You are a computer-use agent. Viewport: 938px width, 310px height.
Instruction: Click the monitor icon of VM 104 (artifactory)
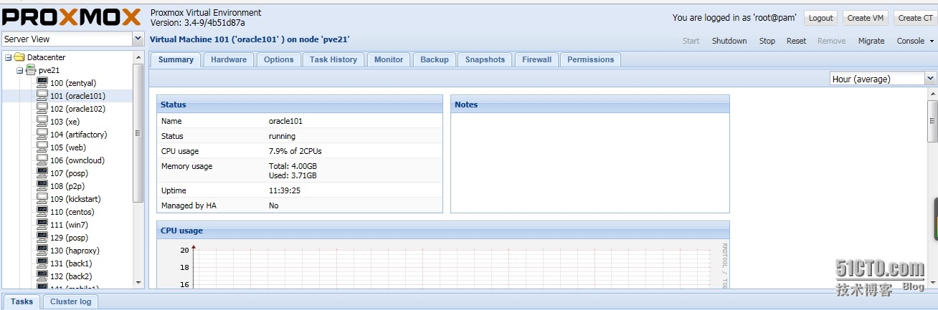(x=42, y=135)
